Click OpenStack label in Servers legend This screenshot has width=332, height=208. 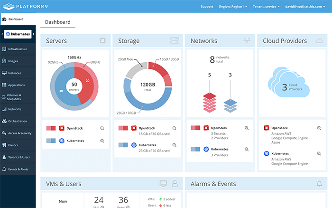tap(74, 128)
